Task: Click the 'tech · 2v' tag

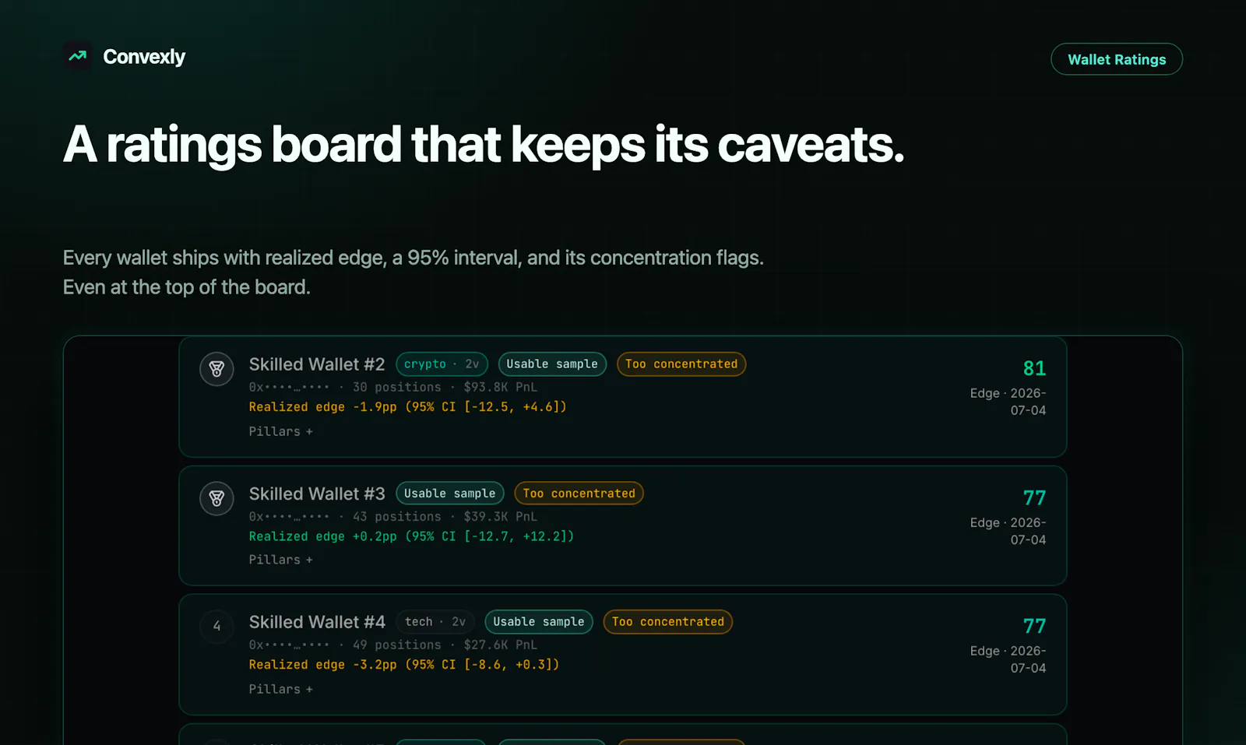Action: point(435,622)
